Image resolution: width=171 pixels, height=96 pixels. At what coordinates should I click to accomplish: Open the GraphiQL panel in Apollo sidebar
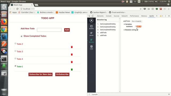click(91, 27)
